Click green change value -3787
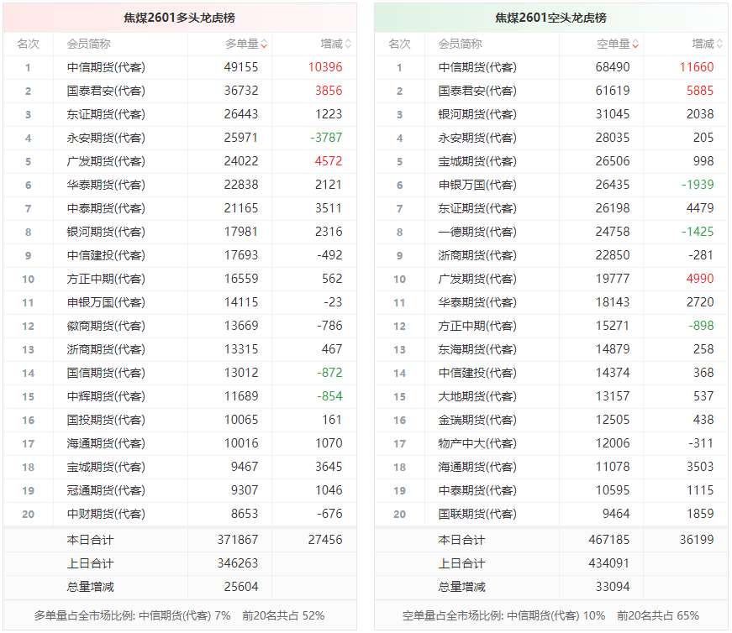The image size is (732, 633). coord(326,138)
